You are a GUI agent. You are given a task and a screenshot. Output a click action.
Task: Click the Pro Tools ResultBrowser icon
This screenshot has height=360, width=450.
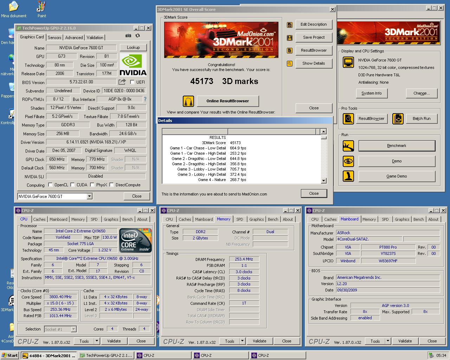[348, 119]
